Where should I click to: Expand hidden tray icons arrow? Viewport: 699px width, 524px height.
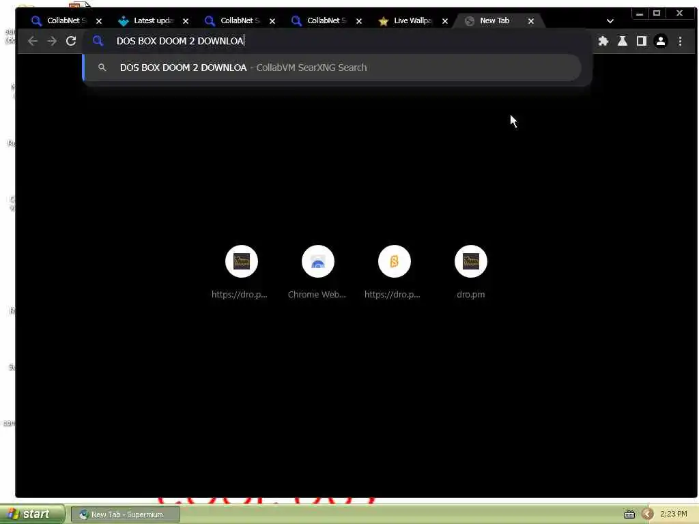tap(647, 514)
